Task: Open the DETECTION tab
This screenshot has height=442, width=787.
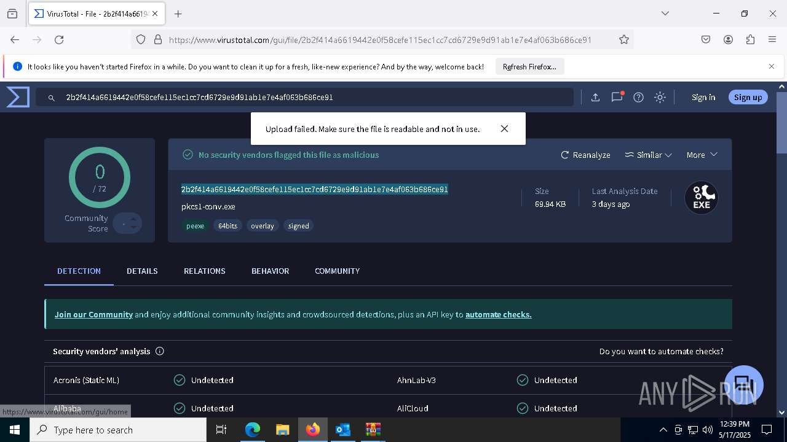Action: coord(79,271)
